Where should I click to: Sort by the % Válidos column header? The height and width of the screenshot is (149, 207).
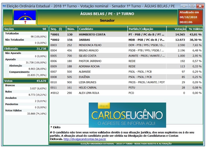pos(194,29)
